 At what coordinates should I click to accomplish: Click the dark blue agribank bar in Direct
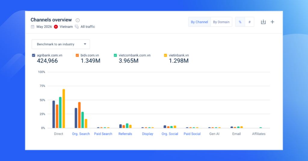(x=54, y=114)
